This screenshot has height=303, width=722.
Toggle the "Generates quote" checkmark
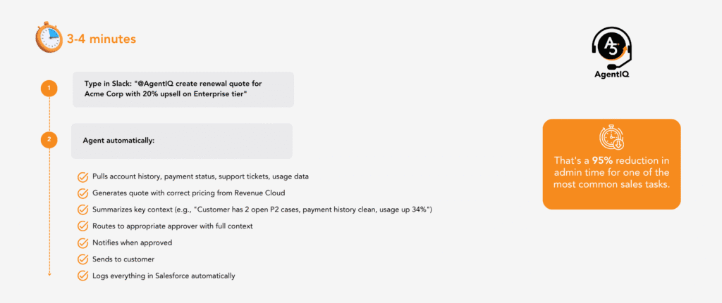pyautogui.click(x=82, y=193)
